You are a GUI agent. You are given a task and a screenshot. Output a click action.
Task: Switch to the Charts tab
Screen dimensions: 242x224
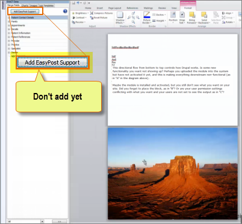25,5
